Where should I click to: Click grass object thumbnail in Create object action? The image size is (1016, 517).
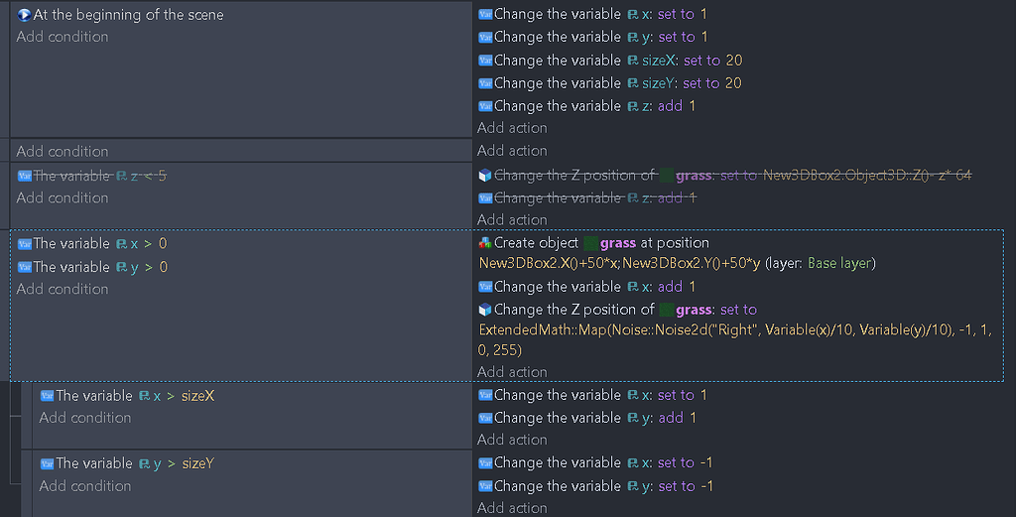click(591, 243)
